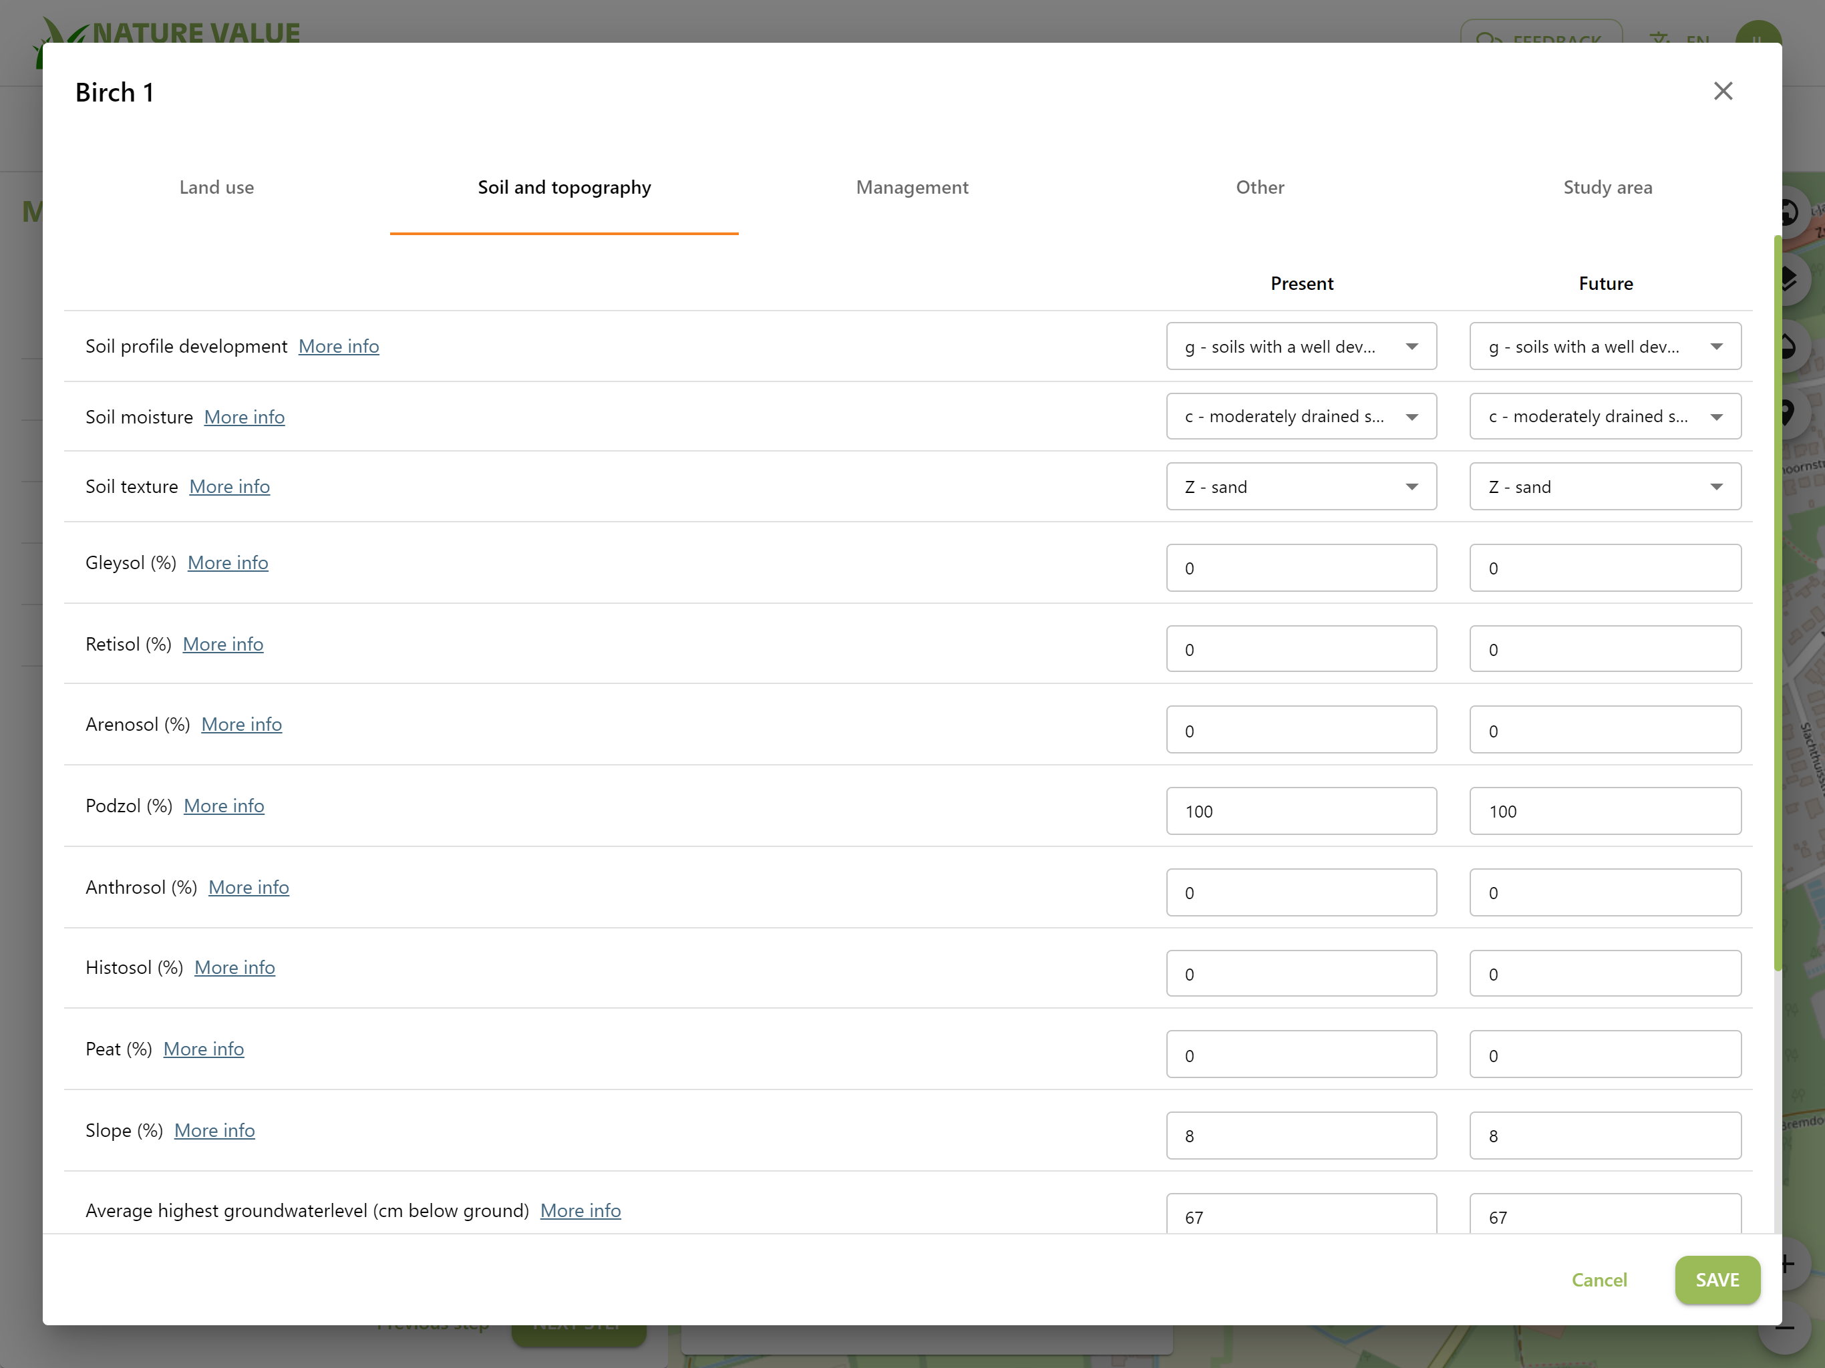Open Present Soil profile development dropdown

tap(1301, 347)
